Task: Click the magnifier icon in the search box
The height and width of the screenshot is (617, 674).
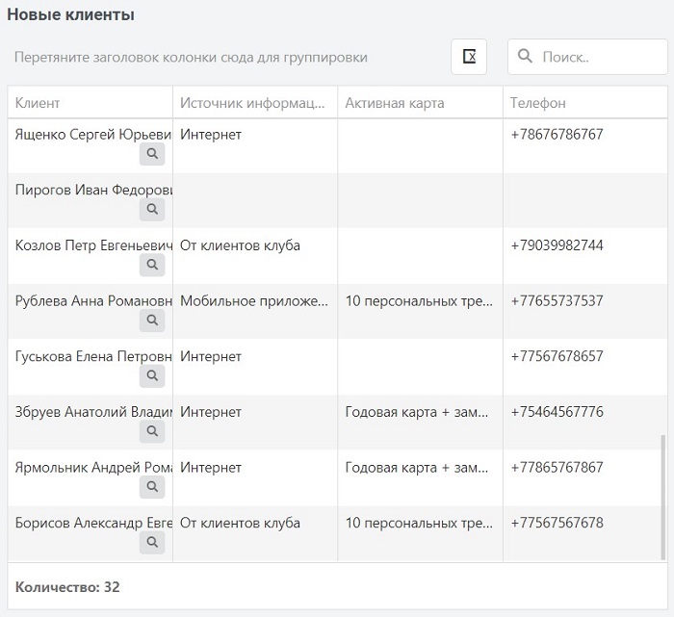Action: (525, 56)
